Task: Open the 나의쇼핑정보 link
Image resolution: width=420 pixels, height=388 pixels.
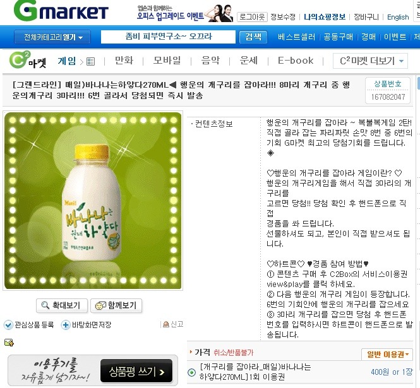Action: [x=325, y=17]
